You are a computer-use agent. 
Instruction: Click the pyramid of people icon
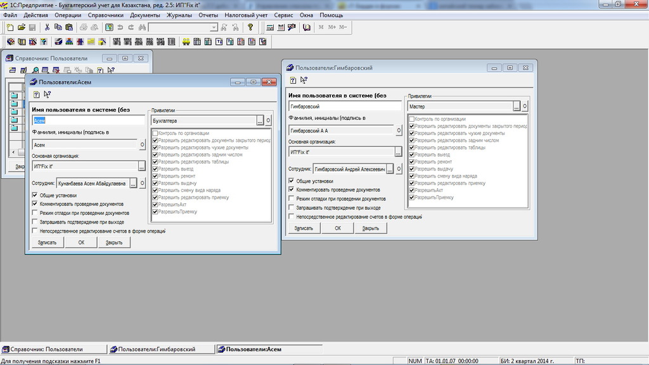pyautogui.click(x=69, y=42)
